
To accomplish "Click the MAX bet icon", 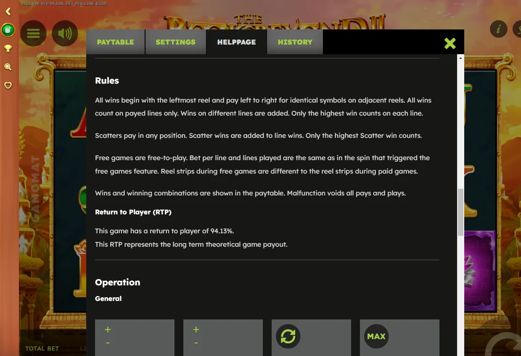I will [376, 336].
